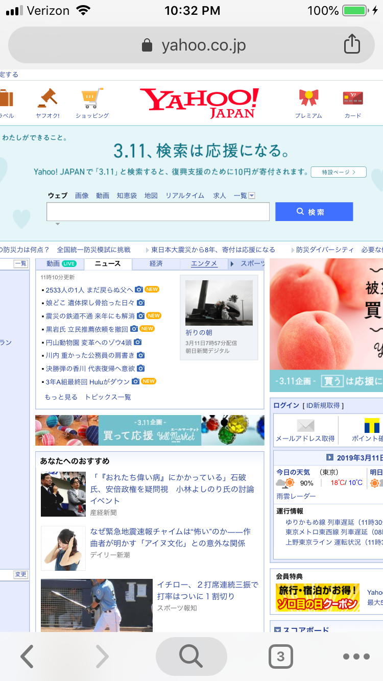Open the 買って応援 Yell Market banner
This screenshot has width=383, height=681.
(150, 430)
